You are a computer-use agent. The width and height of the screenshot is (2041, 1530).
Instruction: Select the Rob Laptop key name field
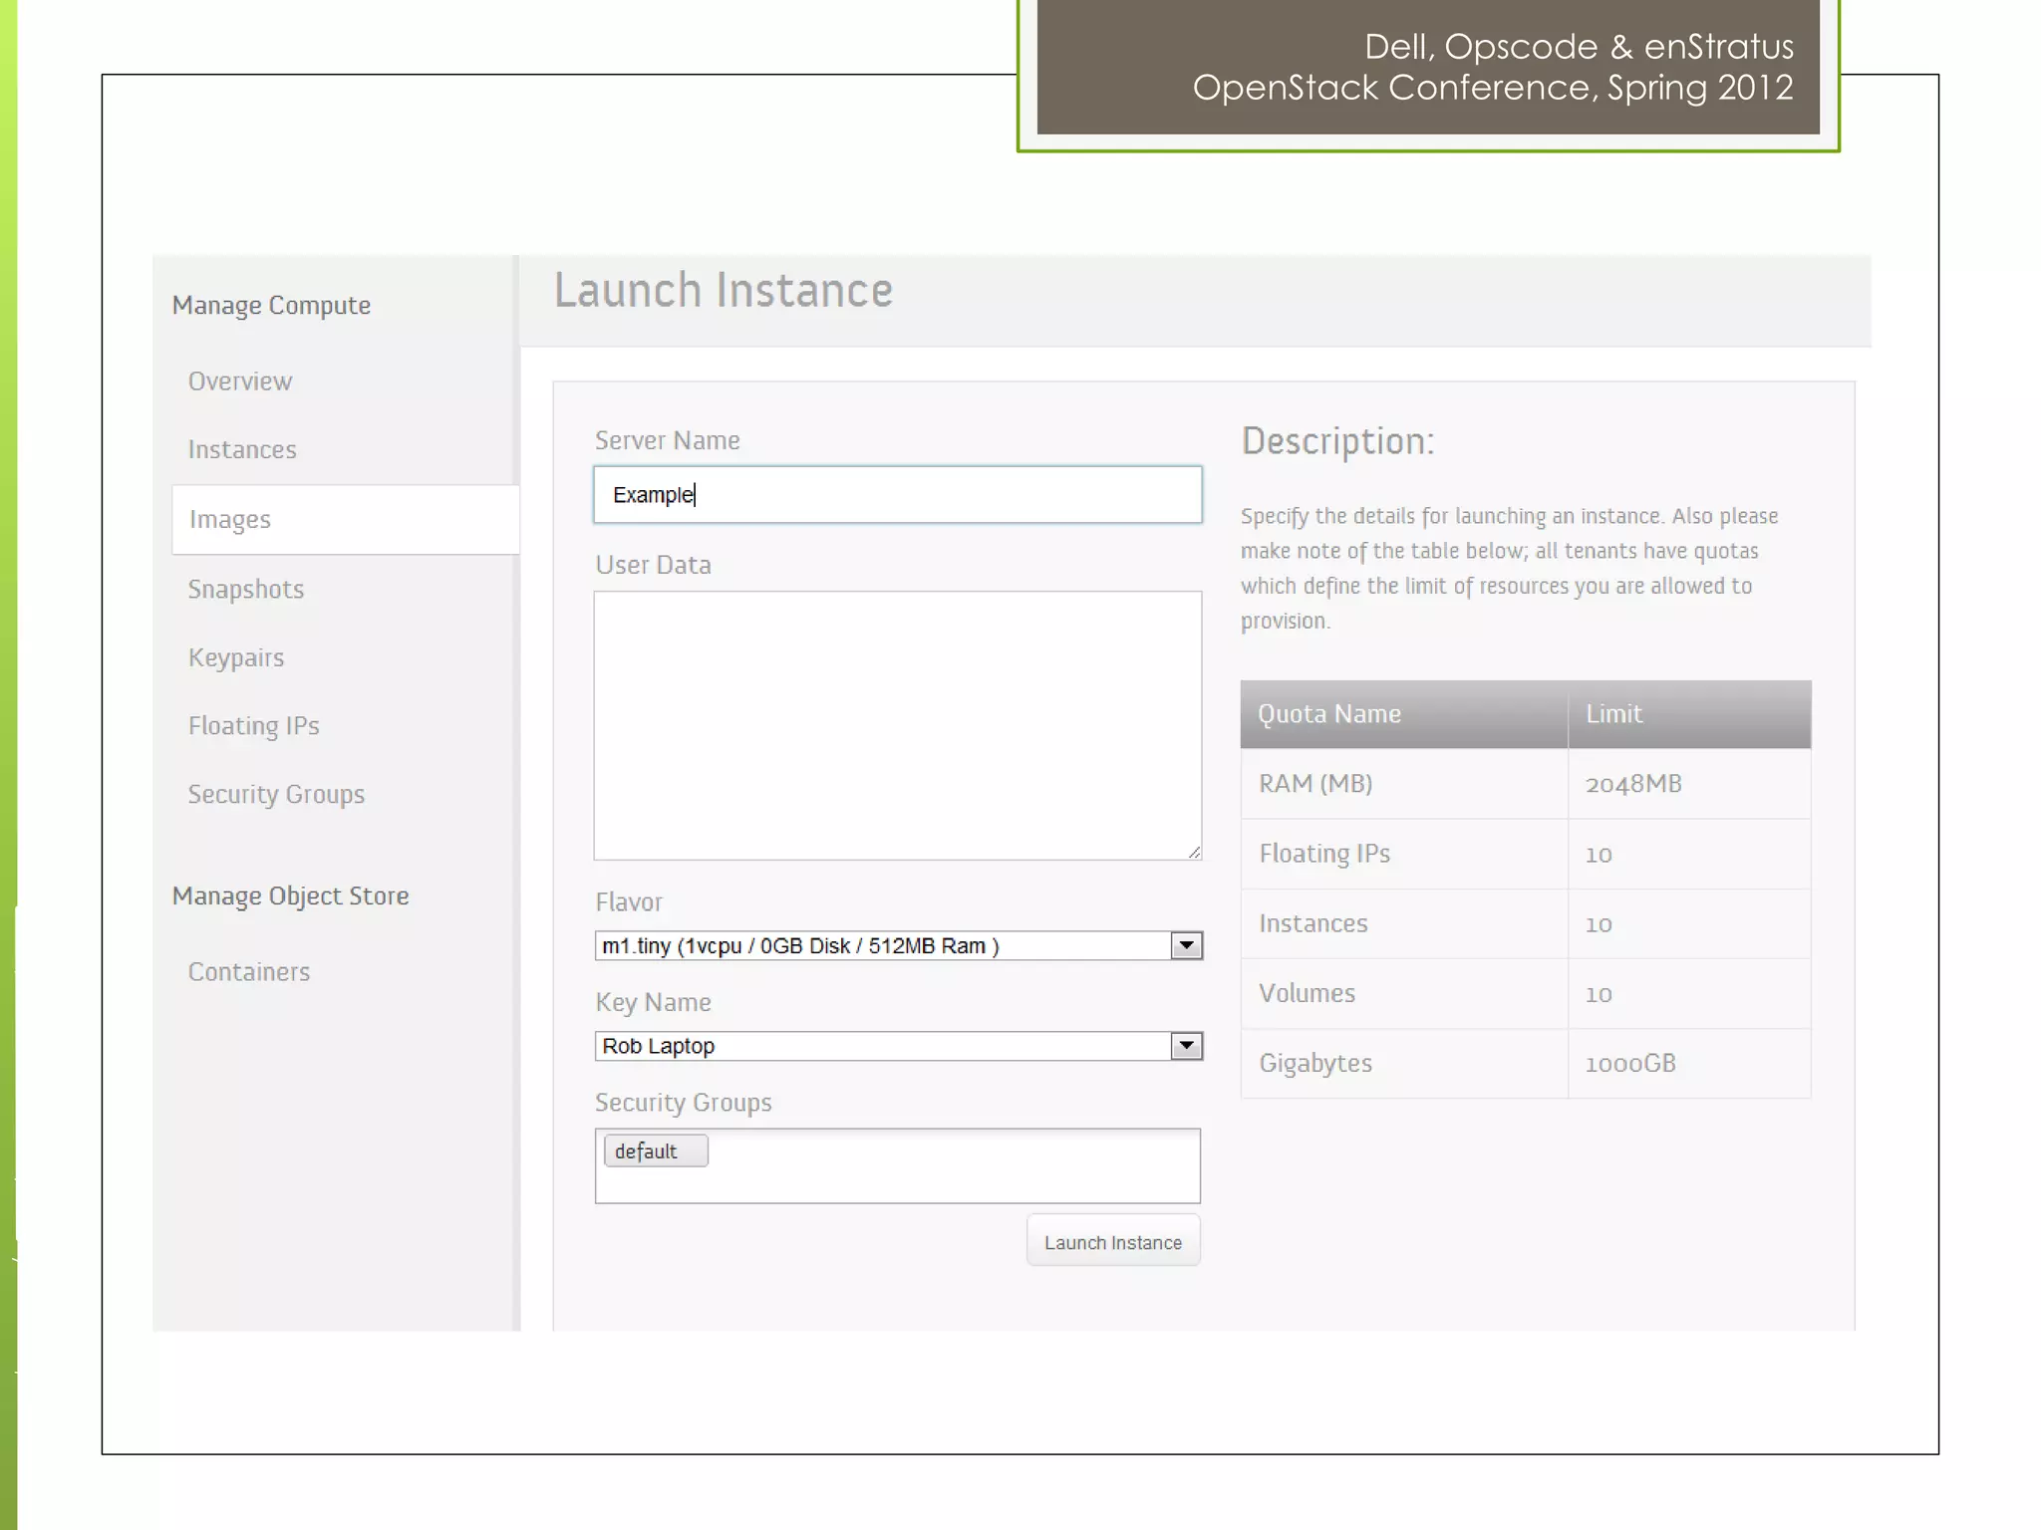click(882, 1046)
